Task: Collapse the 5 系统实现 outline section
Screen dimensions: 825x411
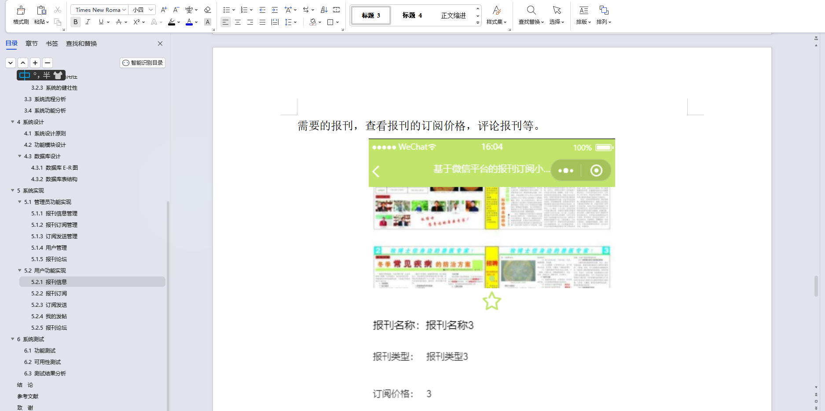Action: click(x=12, y=190)
